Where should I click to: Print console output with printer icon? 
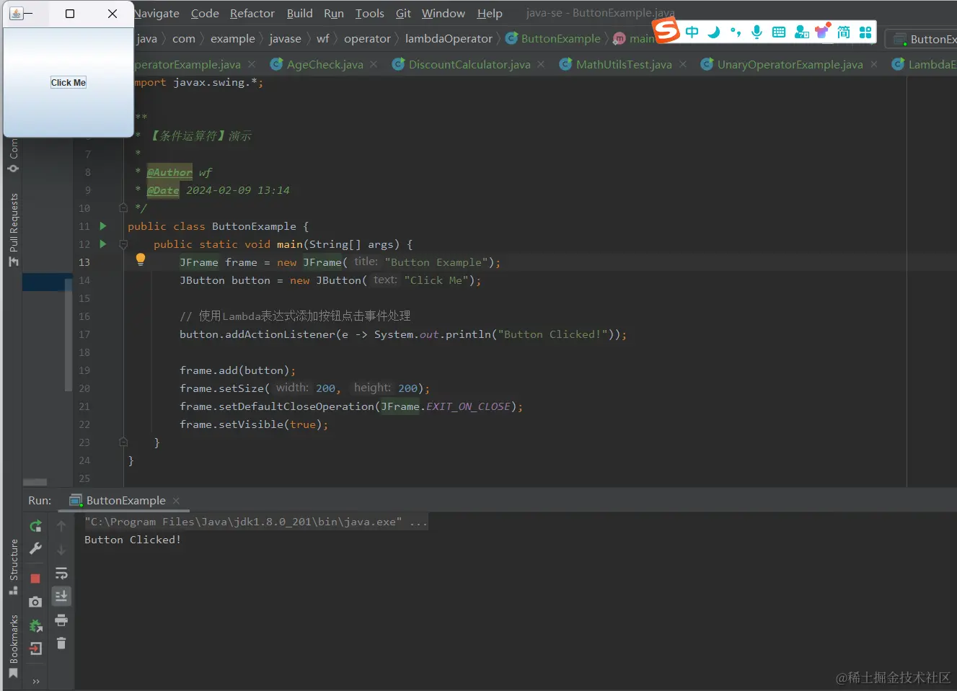pos(61,620)
